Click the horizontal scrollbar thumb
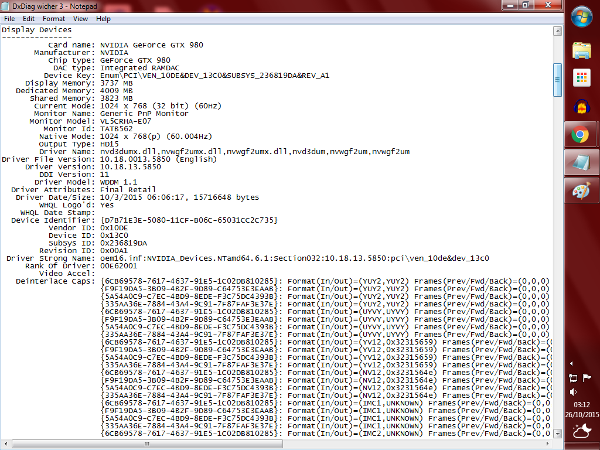Viewport: 600px width, 450px height. [147, 444]
